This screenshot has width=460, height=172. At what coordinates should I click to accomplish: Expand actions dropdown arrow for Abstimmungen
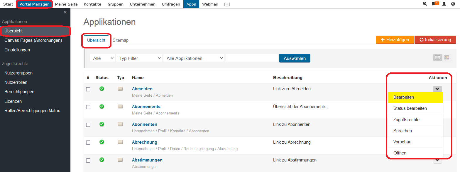coord(437,160)
